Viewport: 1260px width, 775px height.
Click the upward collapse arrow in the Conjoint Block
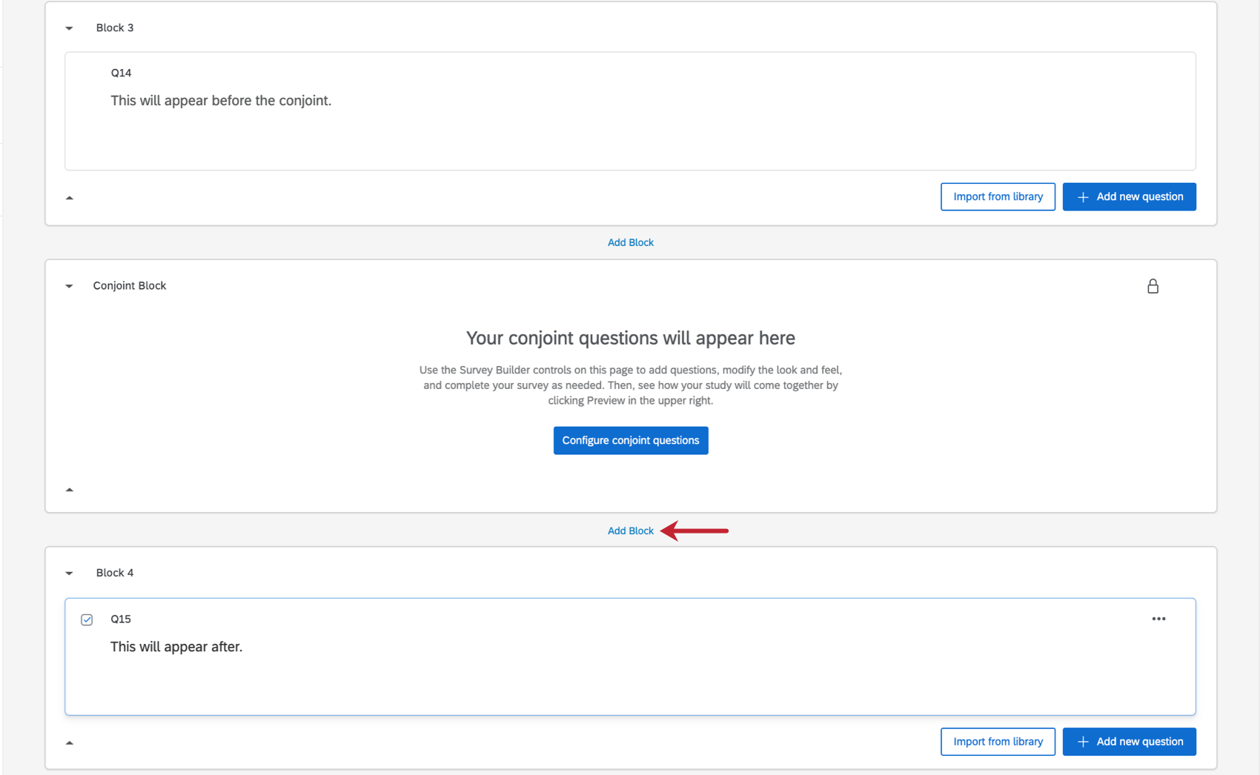[x=70, y=489]
